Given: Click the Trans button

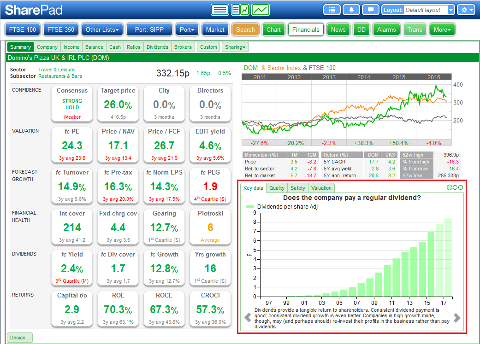Looking at the screenshot, I should tap(415, 29).
